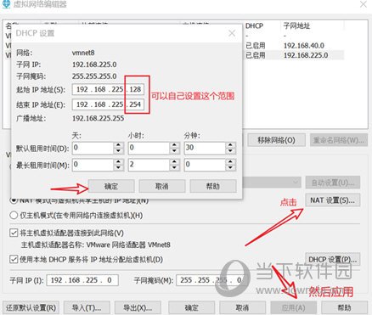Image resolution: width=372 pixels, height=315 pixels.
Task: Decrease default lease minutes value
Action: pyautogui.click(x=230, y=151)
